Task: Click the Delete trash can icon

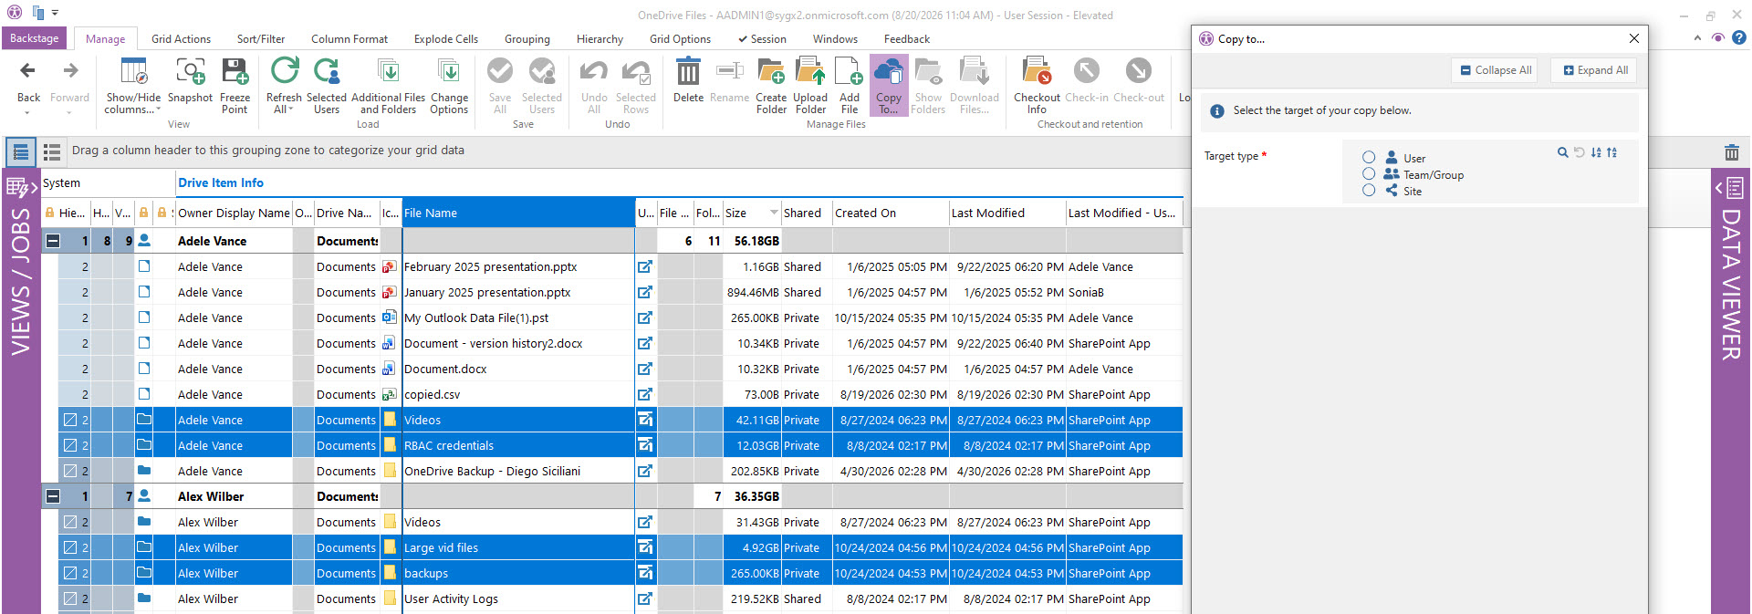Action: (x=688, y=71)
